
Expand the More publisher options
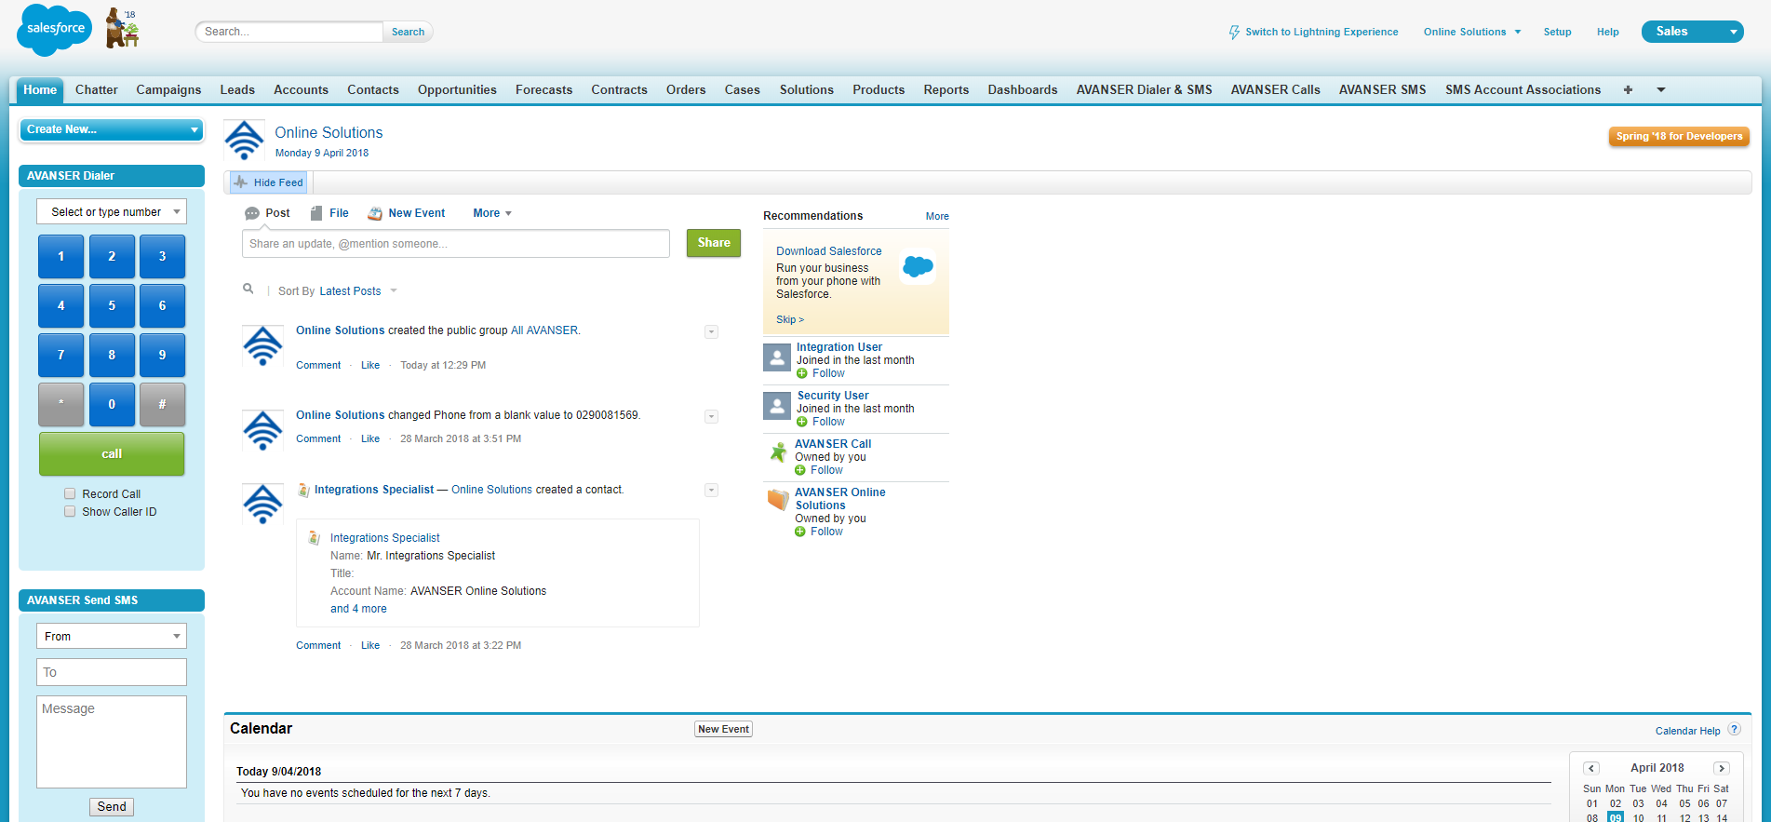point(492,213)
